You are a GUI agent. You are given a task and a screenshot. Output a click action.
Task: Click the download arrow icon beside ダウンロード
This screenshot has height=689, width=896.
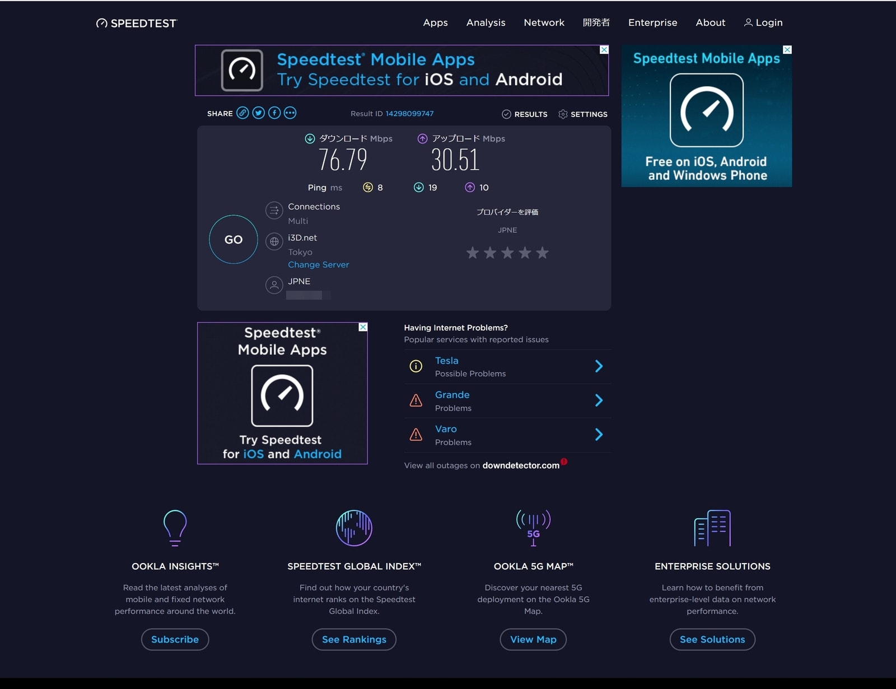point(310,138)
